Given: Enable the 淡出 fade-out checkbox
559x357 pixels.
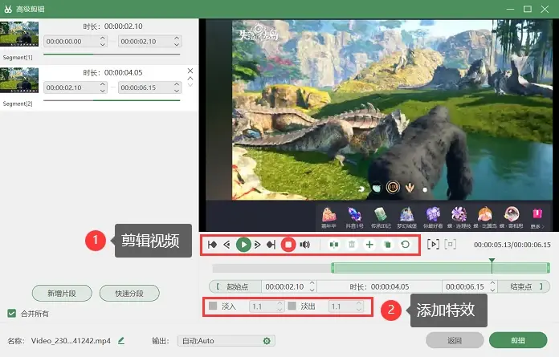Looking at the screenshot, I should click(x=292, y=306).
